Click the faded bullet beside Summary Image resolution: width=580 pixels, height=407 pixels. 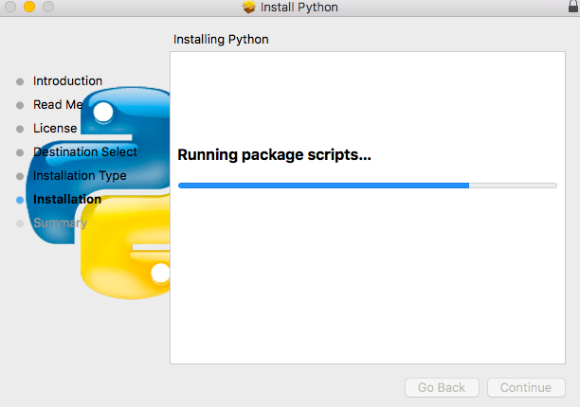(x=20, y=223)
